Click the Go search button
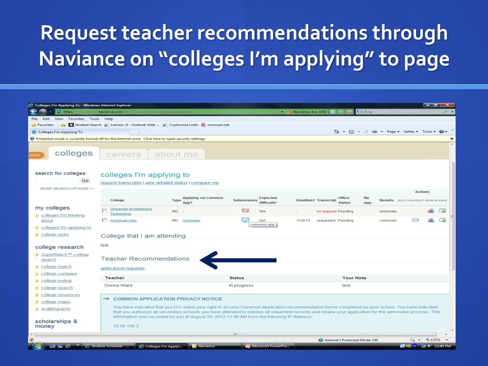Screen dimensions: 488x366 pos(85,181)
